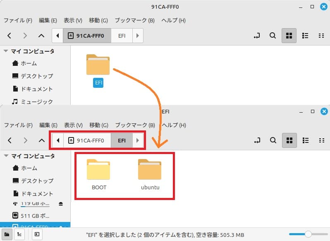Toggle location entry in 91CA-FFF0 window
The image size is (330, 241).
tap(257, 36)
